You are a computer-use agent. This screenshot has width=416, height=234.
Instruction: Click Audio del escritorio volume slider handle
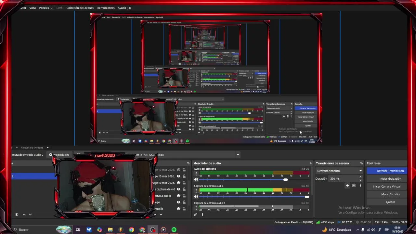click(x=285, y=179)
